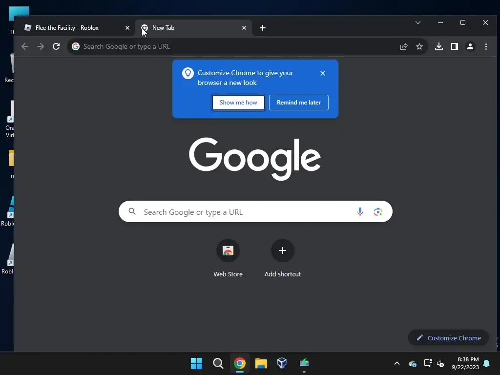Open the VirtualBox taskbar icon
Image resolution: width=500 pixels, height=375 pixels.
282,363
